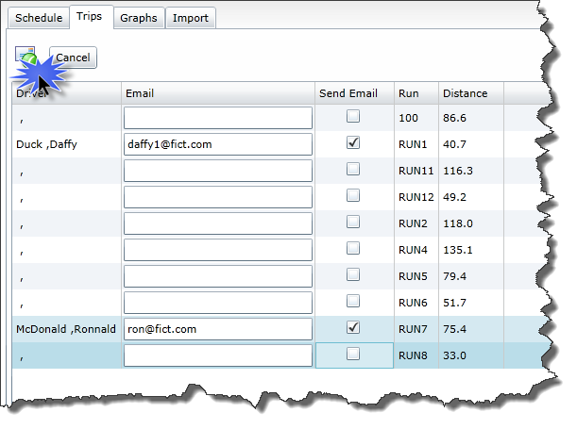This screenshot has height=429, width=577.
Task: Switch to the Schedule tab
Action: [x=39, y=18]
